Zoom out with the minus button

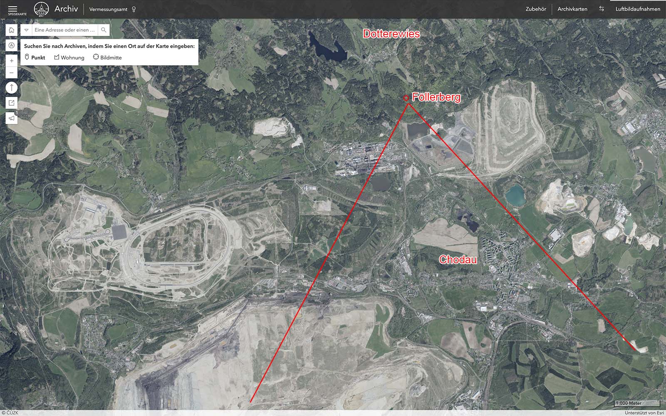[x=12, y=73]
